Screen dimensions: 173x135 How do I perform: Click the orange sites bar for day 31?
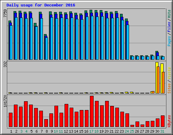pos(163,83)
